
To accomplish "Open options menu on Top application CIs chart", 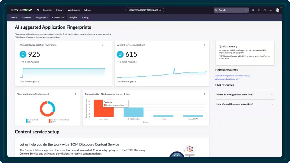I will coord(204,94).
